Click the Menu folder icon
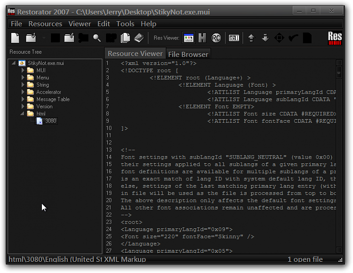 [x=31, y=77]
